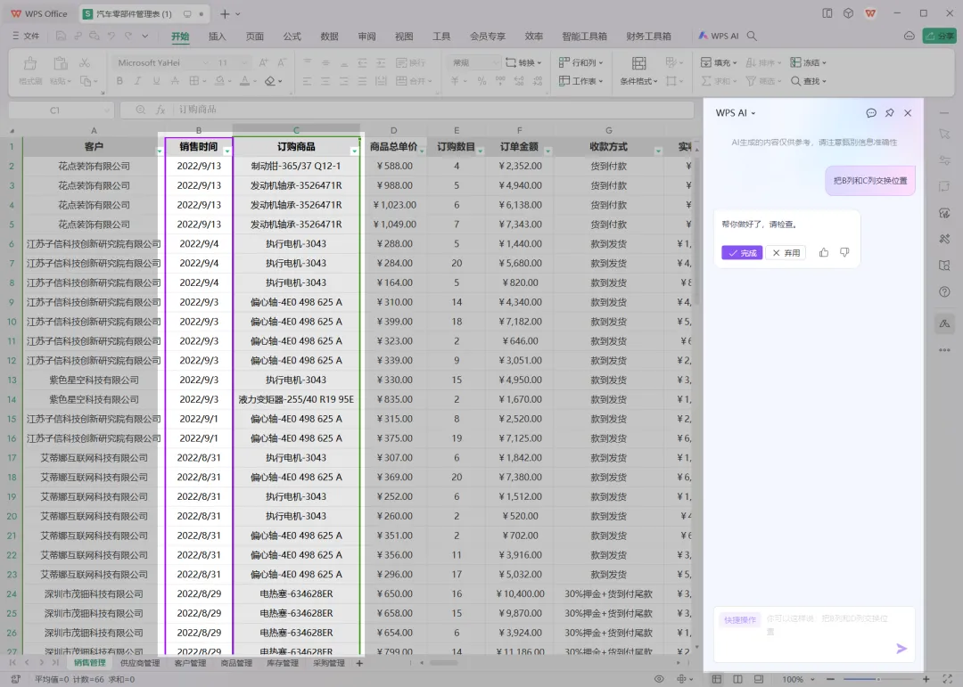The height and width of the screenshot is (687, 963).
Task: Click the AutoSum (求和) icon
Action: 708,83
